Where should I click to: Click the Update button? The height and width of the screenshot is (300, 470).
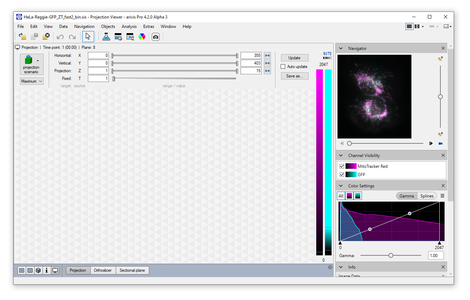(x=294, y=58)
